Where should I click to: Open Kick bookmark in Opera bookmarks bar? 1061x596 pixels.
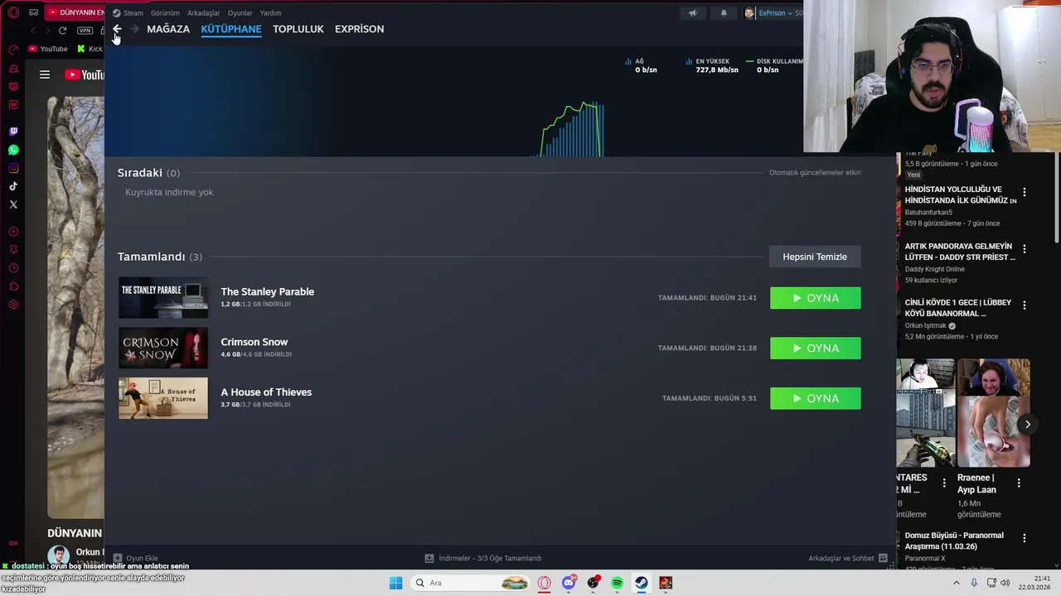tap(90, 49)
